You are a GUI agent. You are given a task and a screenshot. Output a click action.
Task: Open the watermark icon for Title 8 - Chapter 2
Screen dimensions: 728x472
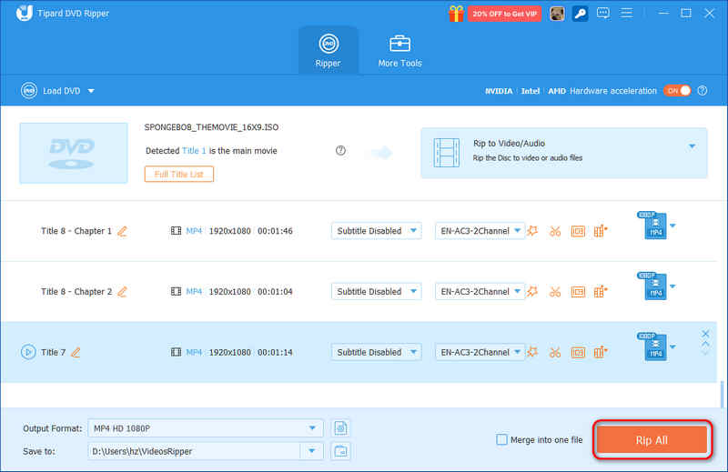click(x=578, y=291)
